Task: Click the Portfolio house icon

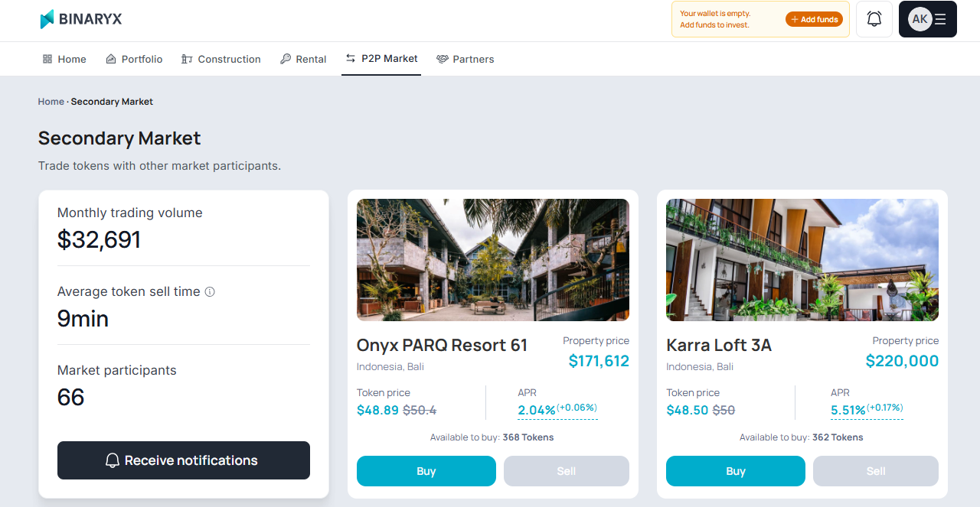Action: [x=111, y=59]
